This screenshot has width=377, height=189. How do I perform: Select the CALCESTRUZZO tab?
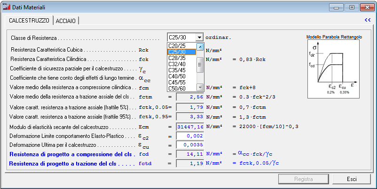coord(29,20)
